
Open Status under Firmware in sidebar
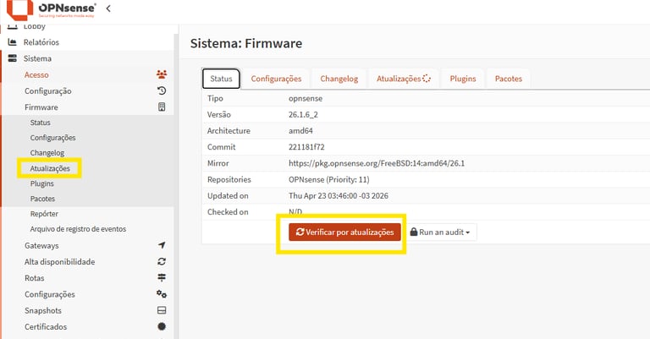[41, 123]
